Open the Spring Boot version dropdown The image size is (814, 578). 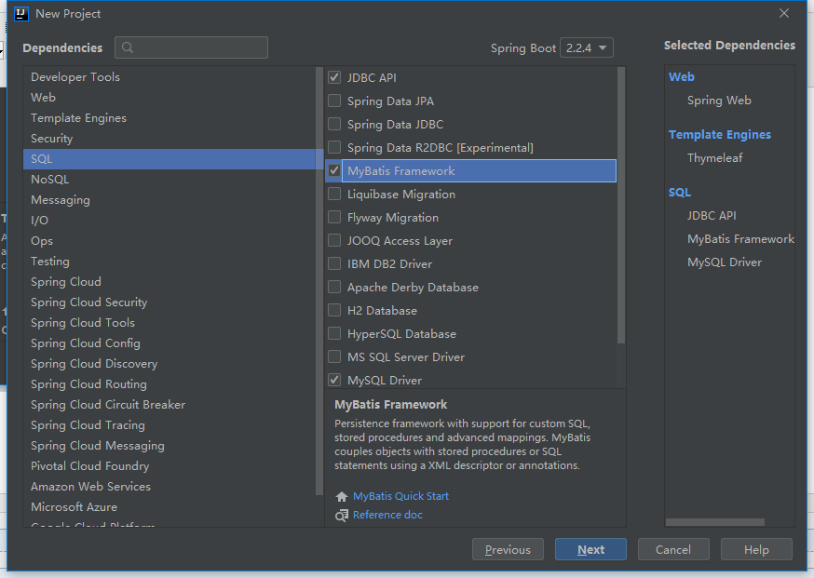587,48
